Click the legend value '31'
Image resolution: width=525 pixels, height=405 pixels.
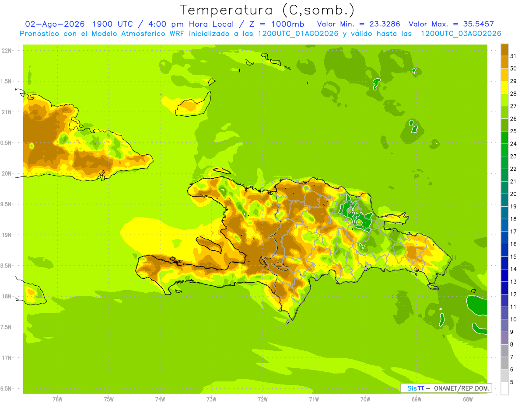pos(514,56)
